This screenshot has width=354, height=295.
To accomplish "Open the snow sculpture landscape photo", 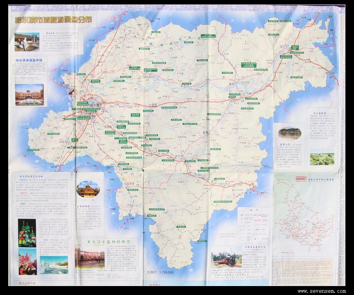I will 54,265.
